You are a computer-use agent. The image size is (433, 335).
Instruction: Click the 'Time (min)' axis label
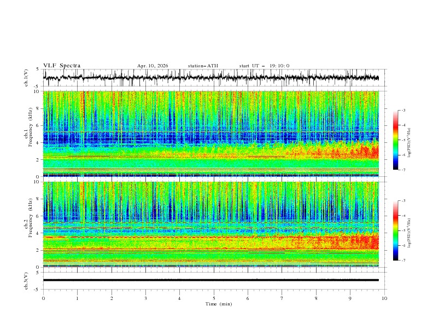click(x=219, y=304)
